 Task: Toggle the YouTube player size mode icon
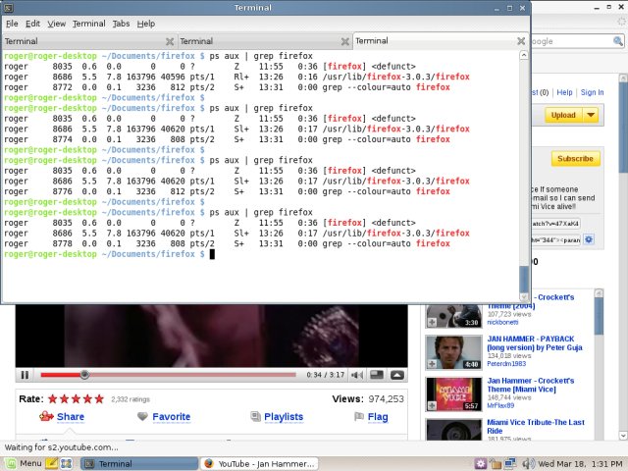377,375
